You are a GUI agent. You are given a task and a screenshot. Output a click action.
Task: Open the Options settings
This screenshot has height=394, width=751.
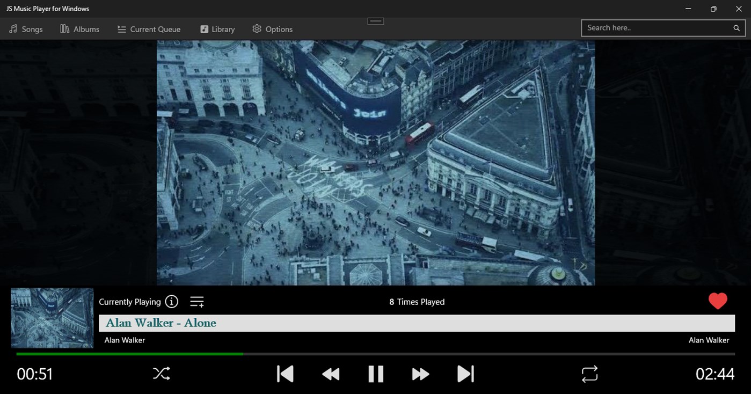coord(272,29)
